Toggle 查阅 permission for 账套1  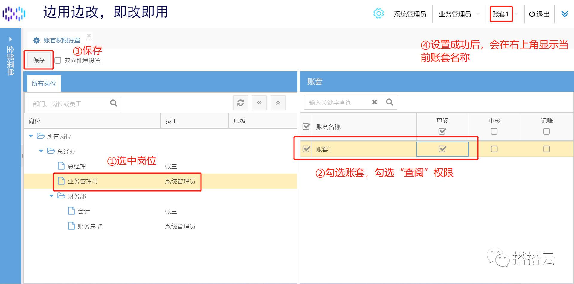tap(442, 149)
